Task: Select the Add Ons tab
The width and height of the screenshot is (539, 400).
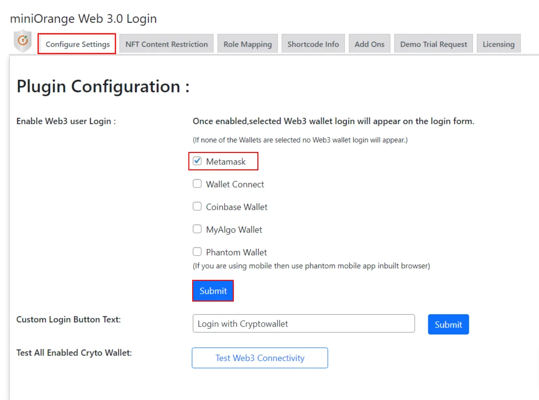Action: [x=369, y=44]
